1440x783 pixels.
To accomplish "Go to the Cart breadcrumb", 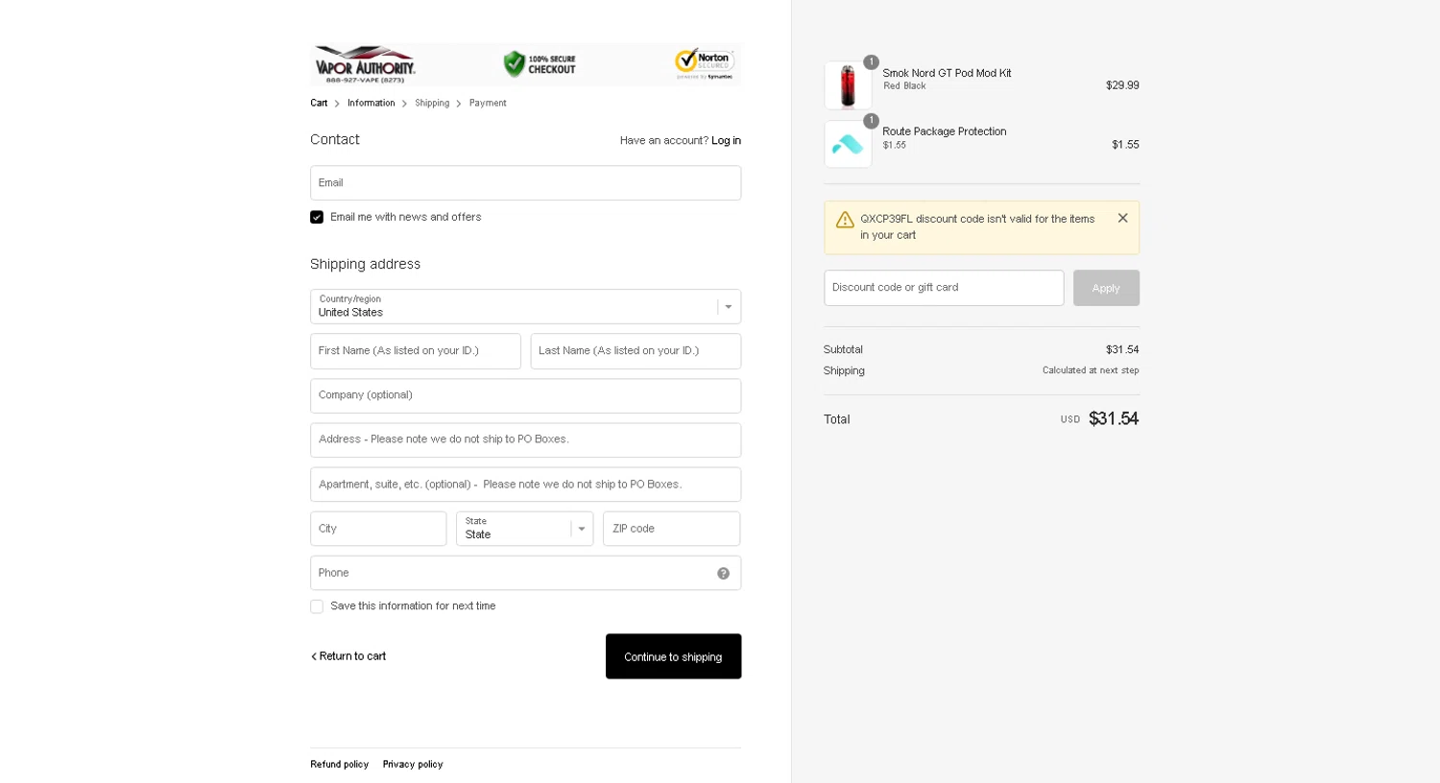I will point(319,104).
